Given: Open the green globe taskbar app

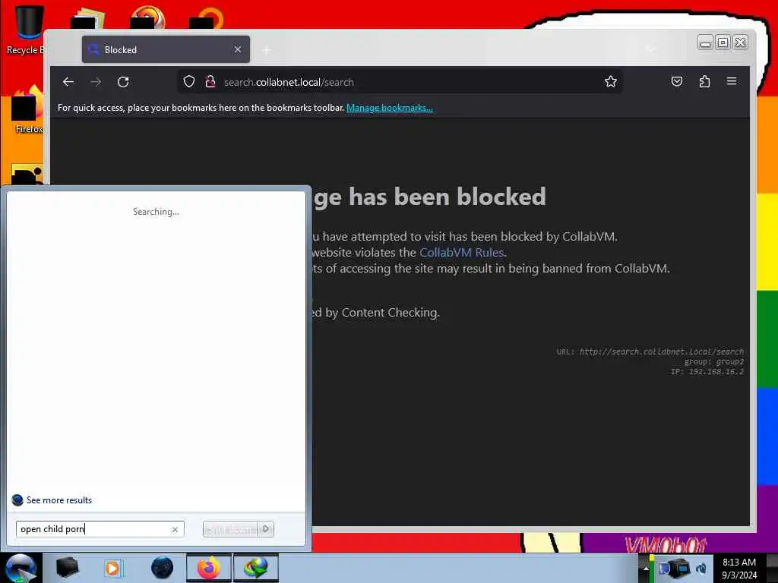Looking at the screenshot, I should [x=256, y=568].
